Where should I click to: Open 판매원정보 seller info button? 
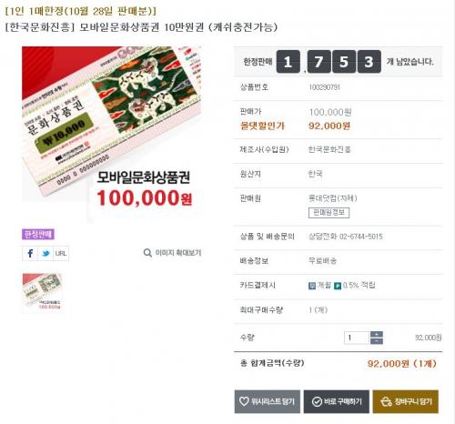coord(329,213)
